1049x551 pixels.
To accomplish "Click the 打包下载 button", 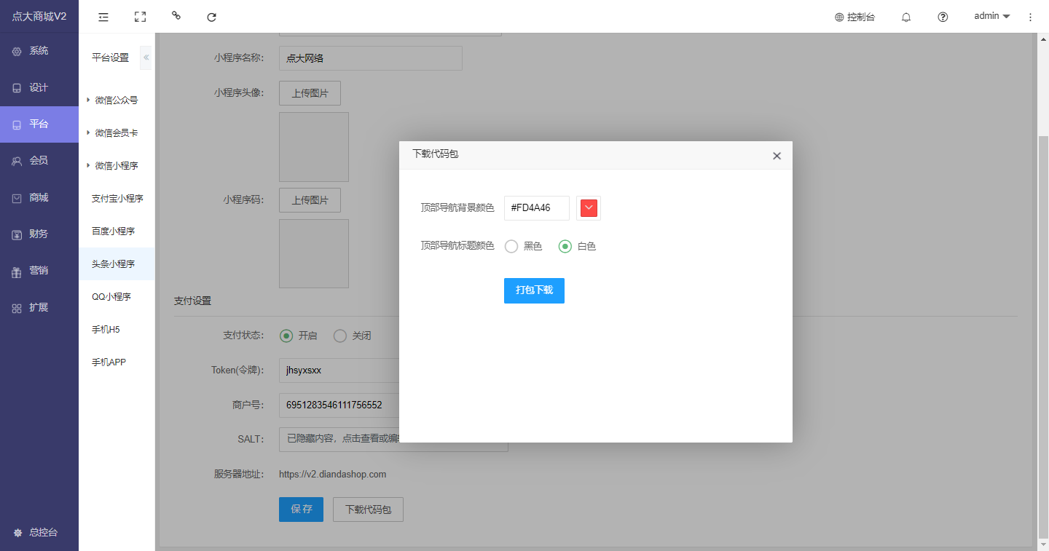I will 534,290.
